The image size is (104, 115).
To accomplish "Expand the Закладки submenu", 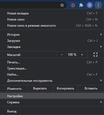I will pos(52,47).
